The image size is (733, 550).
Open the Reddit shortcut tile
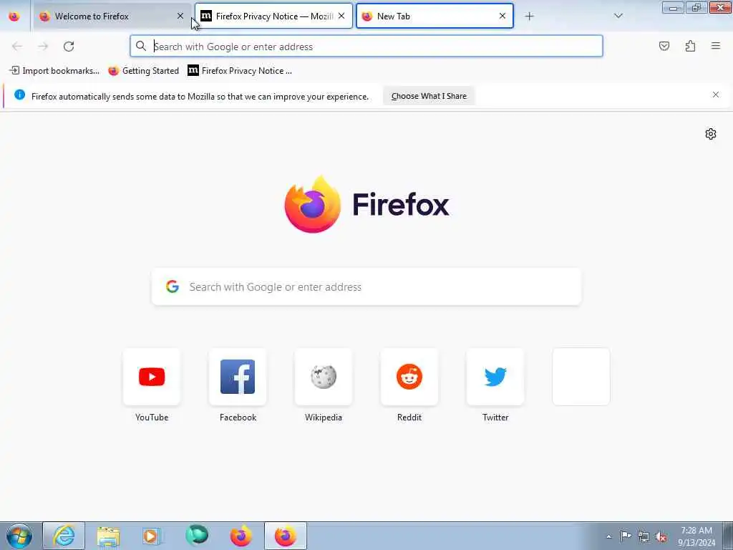[x=409, y=377]
